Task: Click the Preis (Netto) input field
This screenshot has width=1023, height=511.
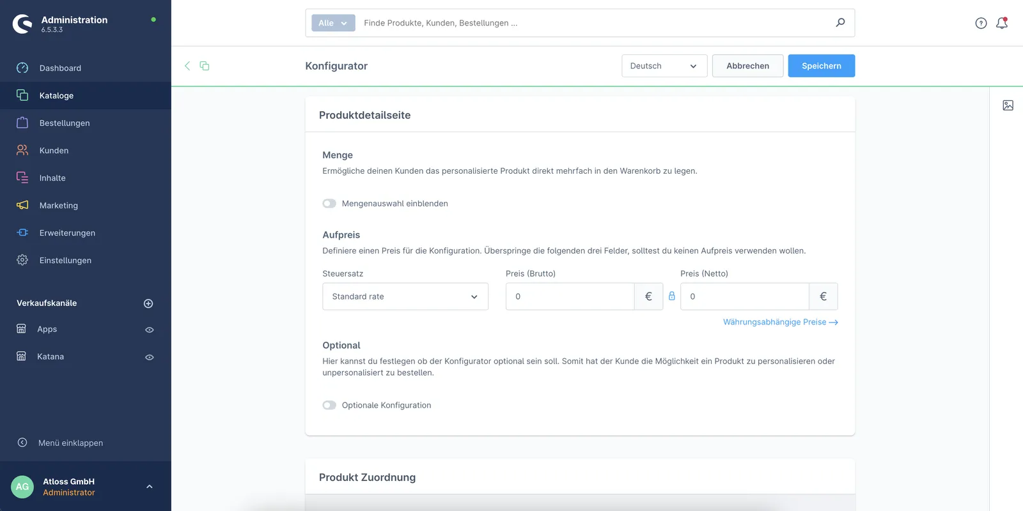Action: (x=745, y=296)
